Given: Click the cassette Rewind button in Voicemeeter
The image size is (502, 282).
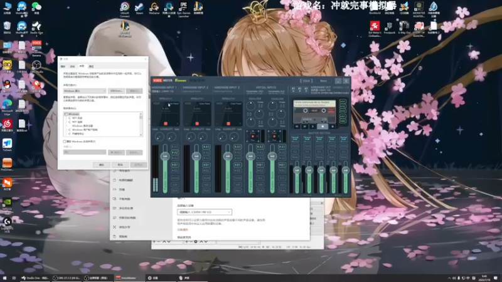Looking at the screenshot, I should click(x=297, y=127).
